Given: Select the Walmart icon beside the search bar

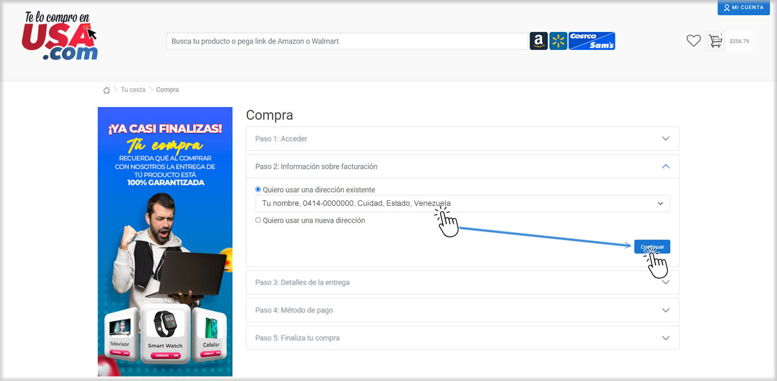Looking at the screenshot, I should 558,40.
